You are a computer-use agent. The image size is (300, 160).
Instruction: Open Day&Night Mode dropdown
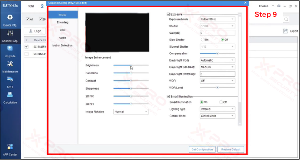coord(217,60)
